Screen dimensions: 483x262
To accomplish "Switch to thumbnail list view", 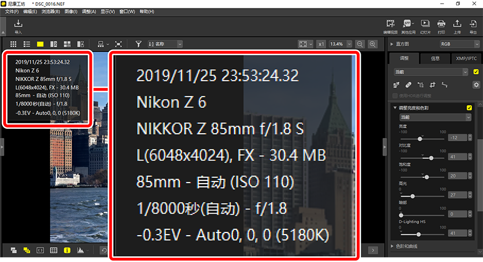I will click(27, 44).
